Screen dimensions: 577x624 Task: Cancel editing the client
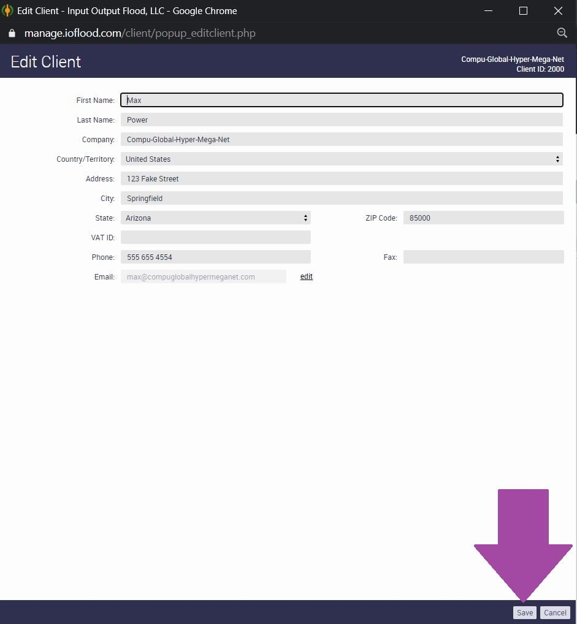(555, 612)
